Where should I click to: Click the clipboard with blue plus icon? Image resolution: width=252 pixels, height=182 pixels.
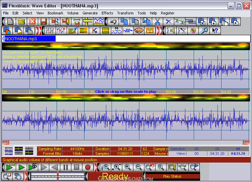[235, 21]
